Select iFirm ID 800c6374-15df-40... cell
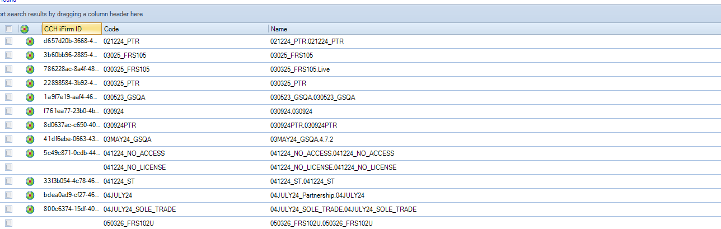The width and height of the screenshot is (721, 229). point(72,209)
